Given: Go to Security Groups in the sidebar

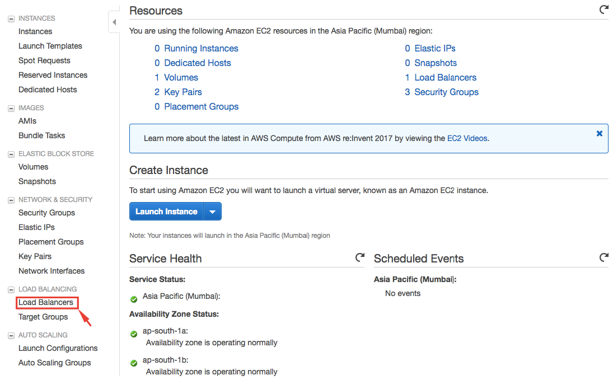Looking at the screenshot, I should [46, 213].
